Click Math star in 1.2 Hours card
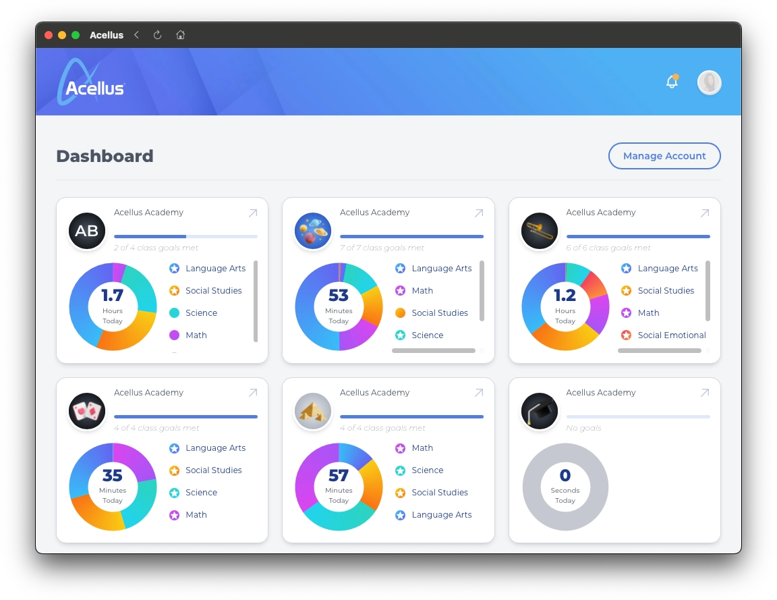The image size is (777, 600). click(627, 313)
